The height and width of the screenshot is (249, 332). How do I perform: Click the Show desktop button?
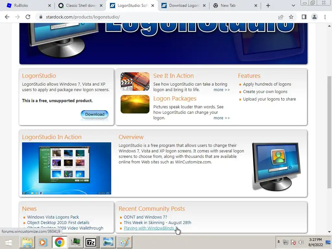coord(328,242)
